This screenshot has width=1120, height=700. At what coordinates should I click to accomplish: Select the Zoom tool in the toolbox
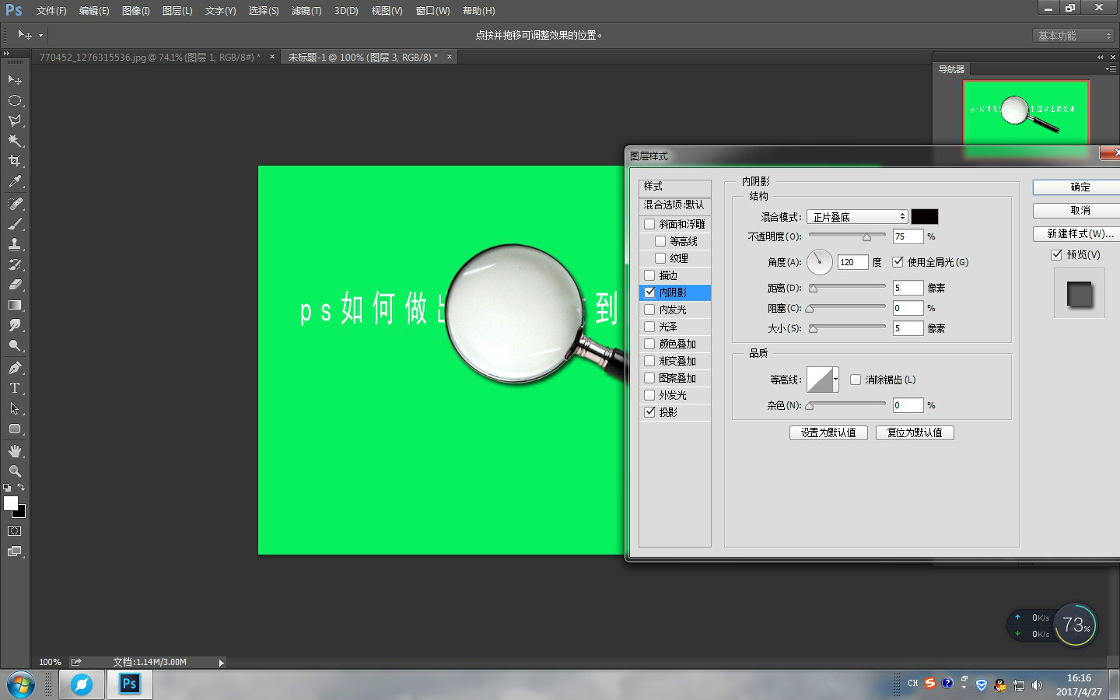pyautogui.click(x=15, y=471)
